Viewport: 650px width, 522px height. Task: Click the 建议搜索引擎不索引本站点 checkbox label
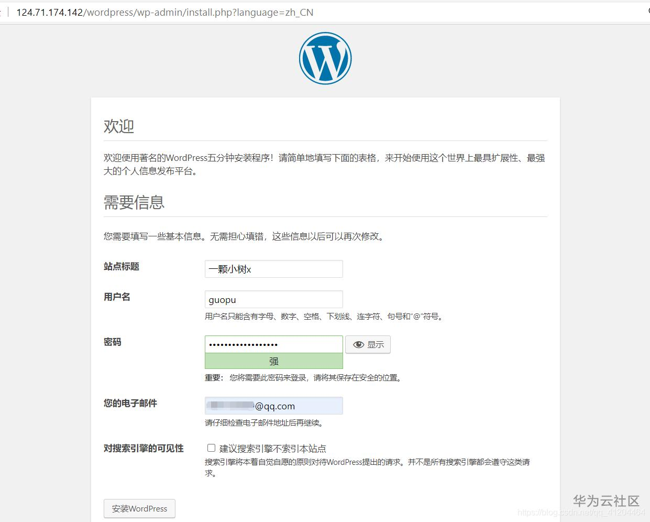point(273,449)
